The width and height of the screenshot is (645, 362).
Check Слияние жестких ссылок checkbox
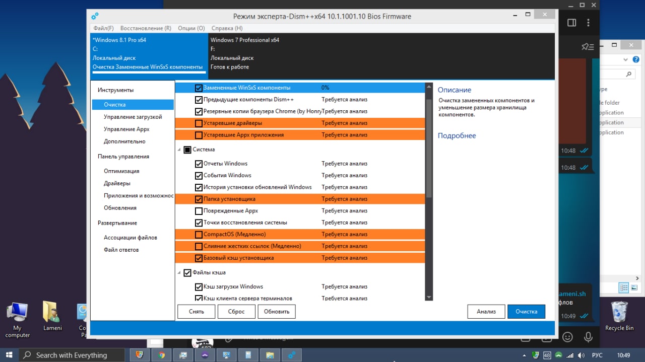pyautogui.click(x=199, y=246)
